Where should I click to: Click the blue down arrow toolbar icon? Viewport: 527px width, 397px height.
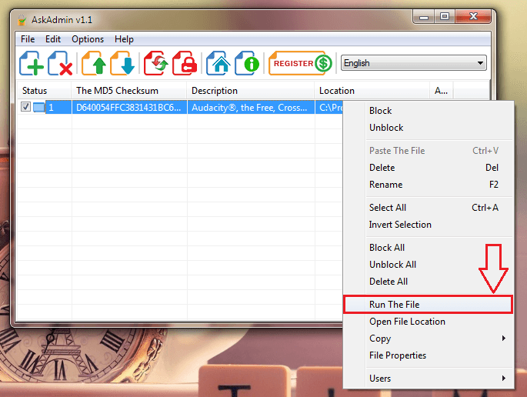pyautogui.click(x=123, y=64)
